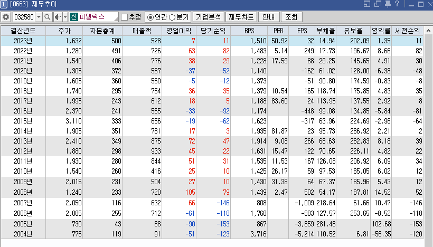Viewport: 433px width, 247px height.
Task: Click the 유보율 column header
Action: [353, 31]
